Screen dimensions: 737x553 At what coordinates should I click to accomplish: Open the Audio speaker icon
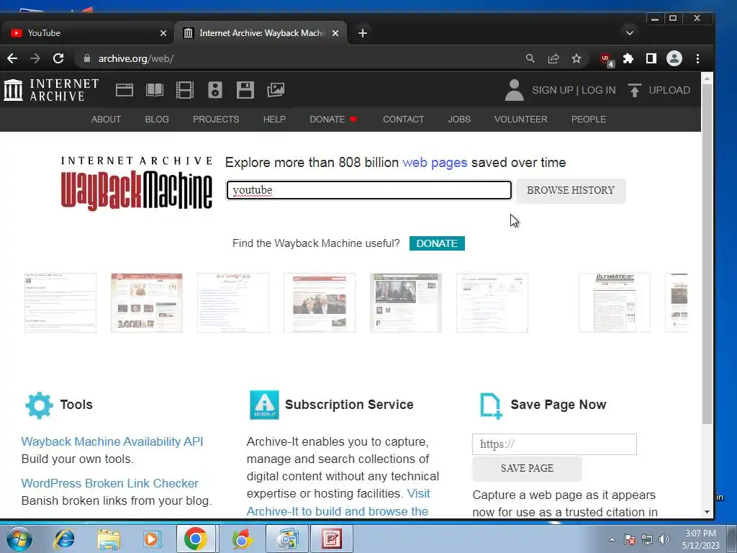click(214, 90)
